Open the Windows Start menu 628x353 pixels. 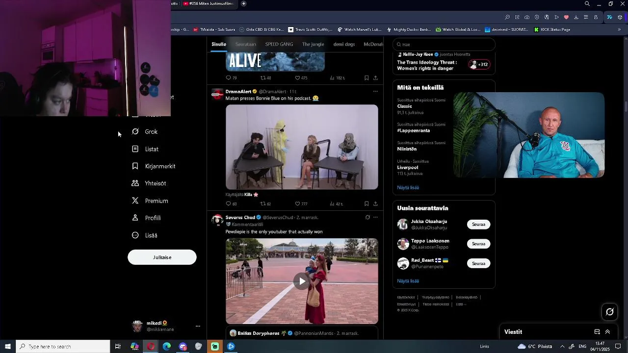[x=8, y=347]
